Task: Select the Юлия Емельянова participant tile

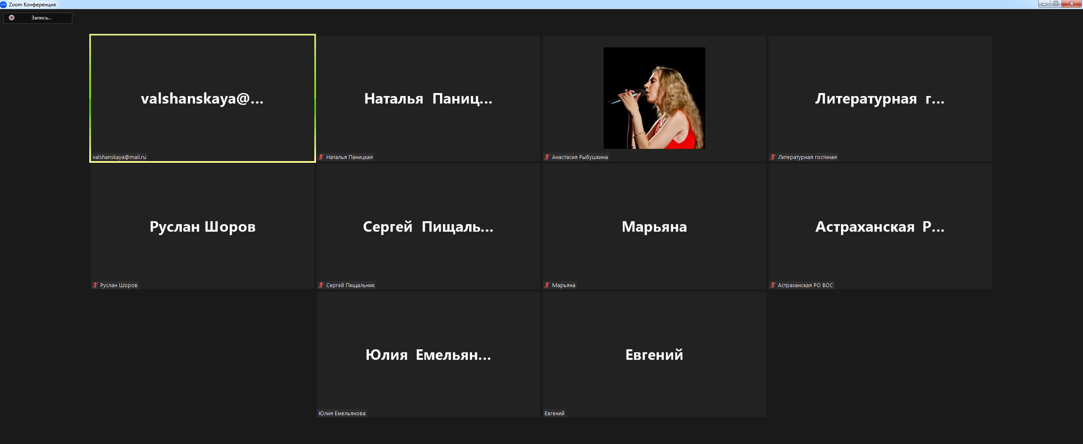Action: [x=428, y=354]
